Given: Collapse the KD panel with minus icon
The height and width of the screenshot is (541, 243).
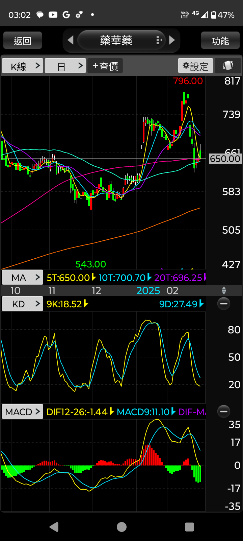Looking at the screenshot, I should [x=223, y=304].
